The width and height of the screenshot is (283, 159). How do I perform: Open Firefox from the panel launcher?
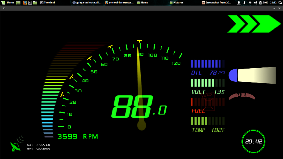(x=25, y=2)
